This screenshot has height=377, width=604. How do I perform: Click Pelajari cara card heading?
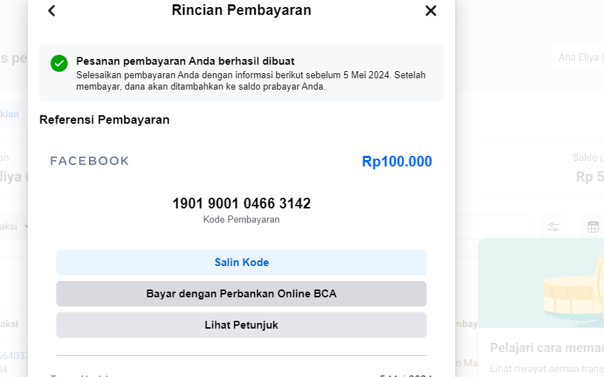(546, 348)
